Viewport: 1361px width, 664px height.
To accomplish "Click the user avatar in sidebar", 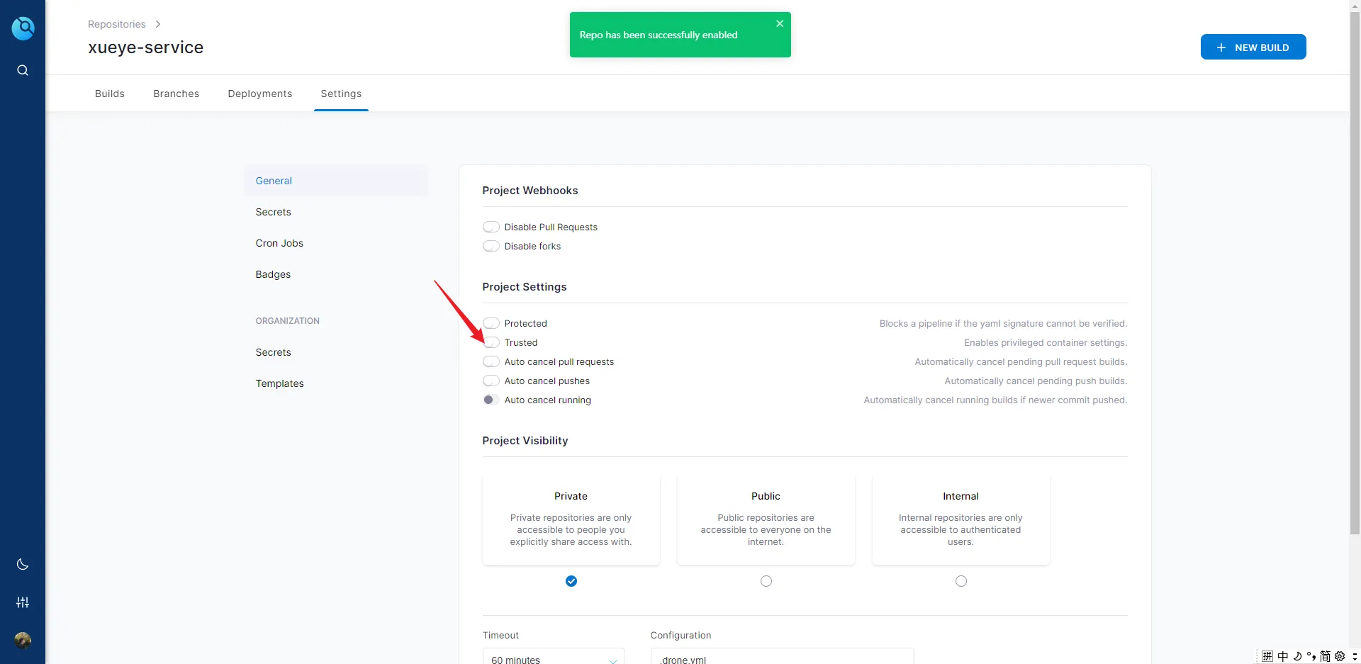I will [23, 641].
